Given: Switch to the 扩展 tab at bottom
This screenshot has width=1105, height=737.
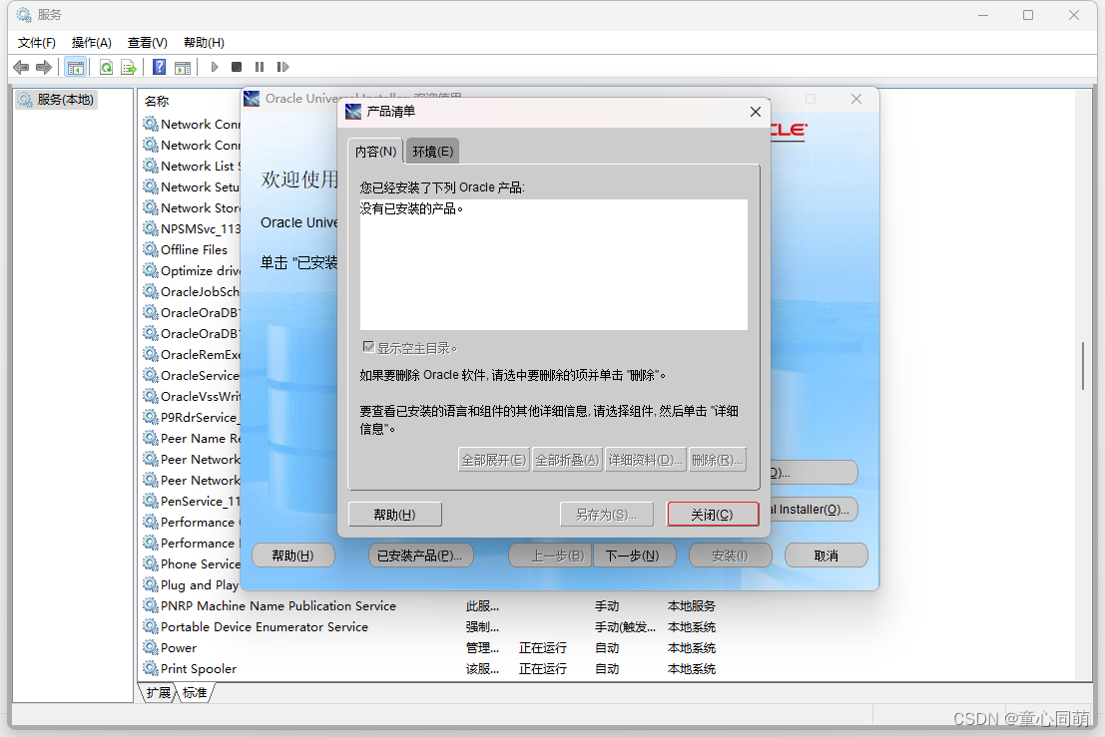Looking at the screenshot, I should (158, 693).
